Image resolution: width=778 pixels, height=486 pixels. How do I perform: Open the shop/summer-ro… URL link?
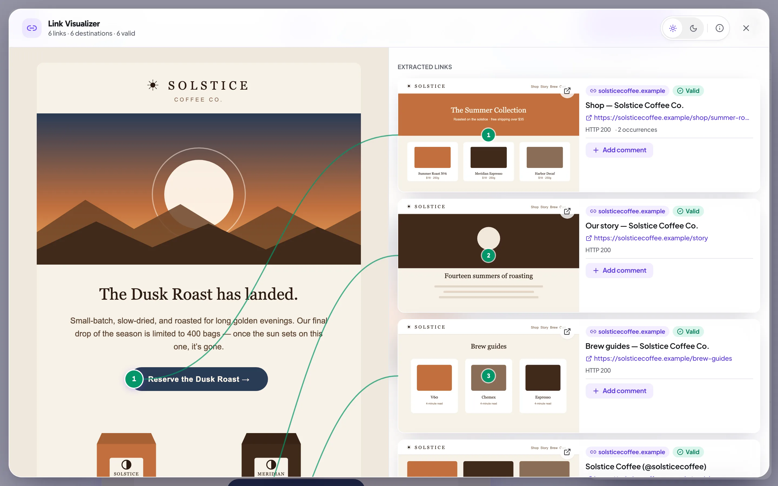[668, 118]
